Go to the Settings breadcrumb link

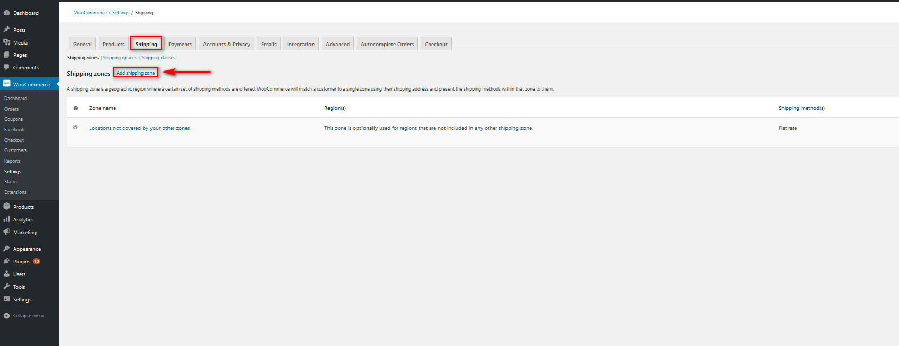click(x=121, y=13)
